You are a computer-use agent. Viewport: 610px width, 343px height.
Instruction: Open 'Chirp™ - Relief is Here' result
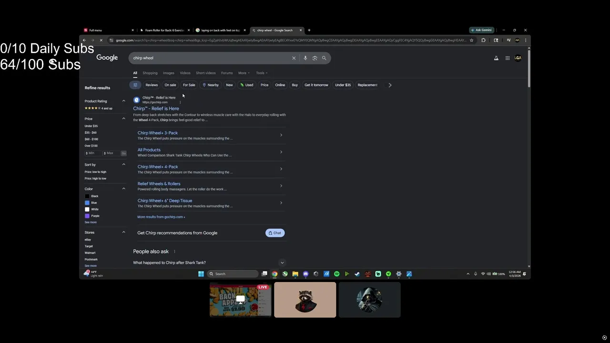pos(156,109)
